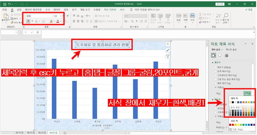
Task: Open the fill color dropdown arrow in ribbon
Action: [54, 21]
